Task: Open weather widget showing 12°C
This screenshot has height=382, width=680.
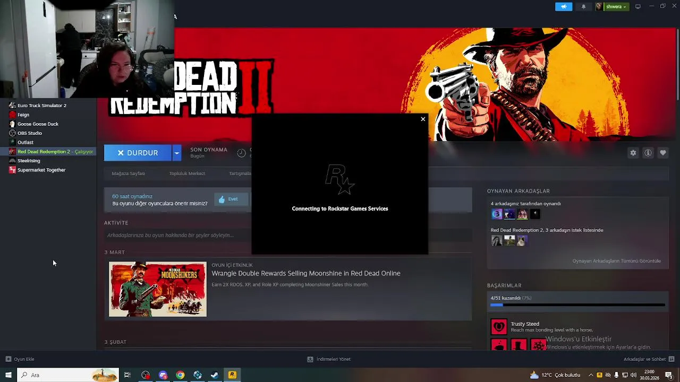Action: click(x=555, y=375)
